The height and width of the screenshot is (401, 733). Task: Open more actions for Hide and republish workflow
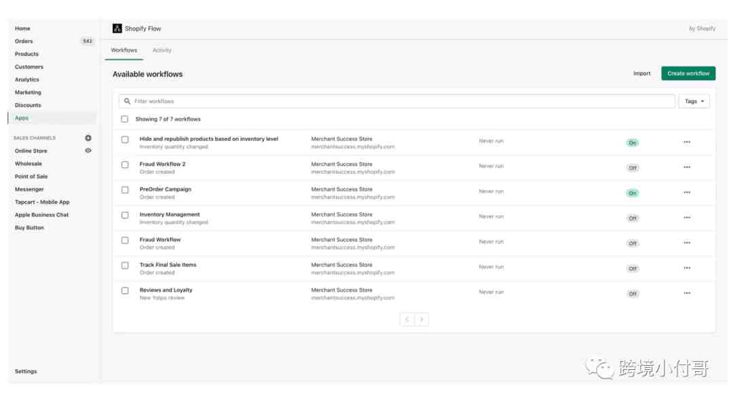point(687,142)
